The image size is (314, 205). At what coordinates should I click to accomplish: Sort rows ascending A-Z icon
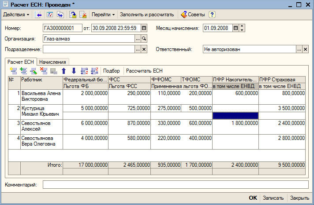(84, 71)
